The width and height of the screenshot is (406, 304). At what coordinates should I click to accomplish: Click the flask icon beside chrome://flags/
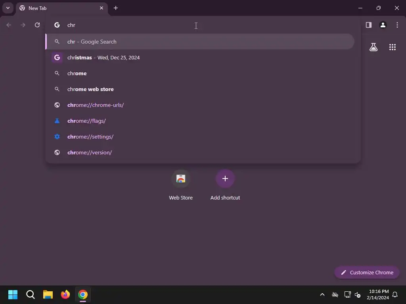[x=57, y=121]
